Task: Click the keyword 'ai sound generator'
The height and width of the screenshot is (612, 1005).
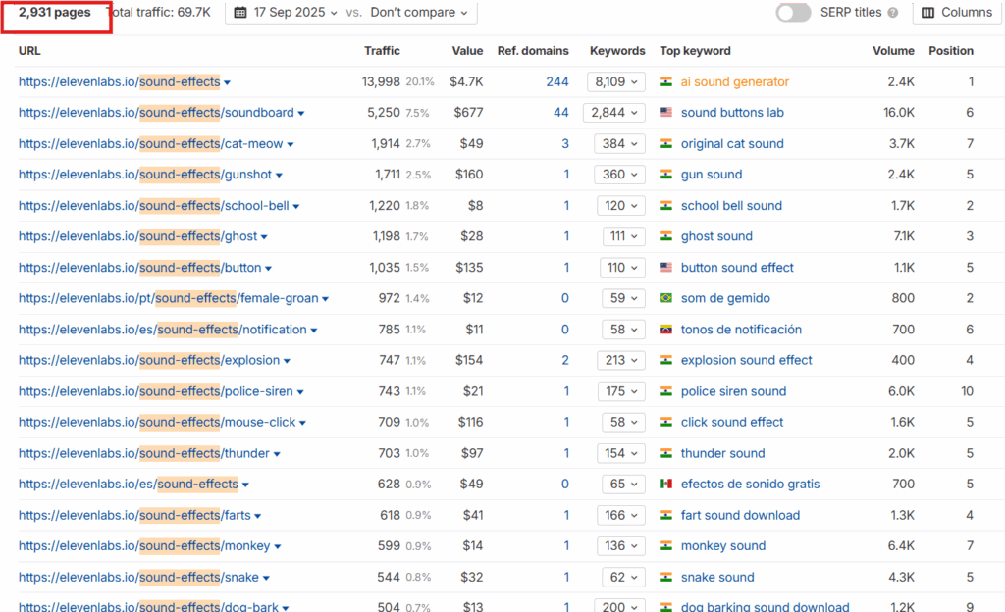Action: click(734, 82)
